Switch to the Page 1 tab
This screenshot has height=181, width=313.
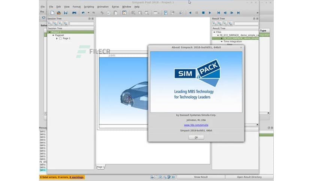coord(101,167)
